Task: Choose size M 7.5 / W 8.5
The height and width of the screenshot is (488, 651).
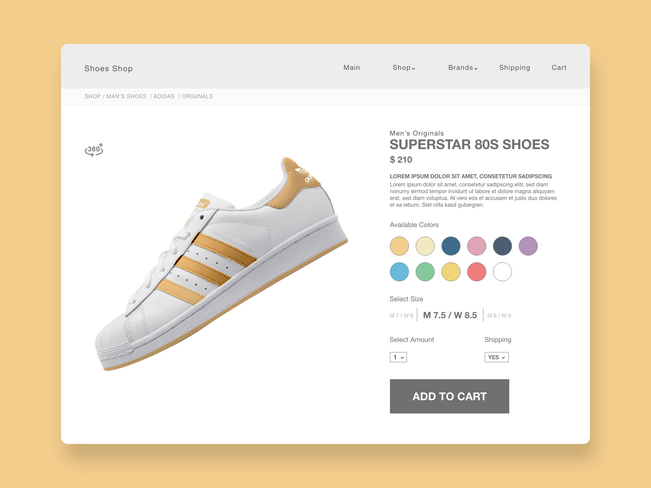Action: tap(450, 315)
